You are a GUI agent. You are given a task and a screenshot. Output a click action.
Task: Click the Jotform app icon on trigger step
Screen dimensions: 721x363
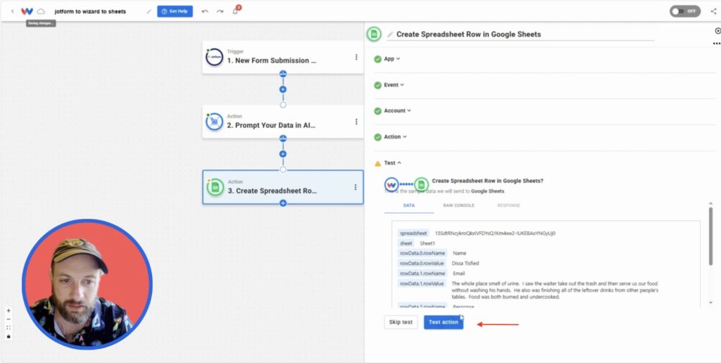pyautogui.click(x=214, y=58)
